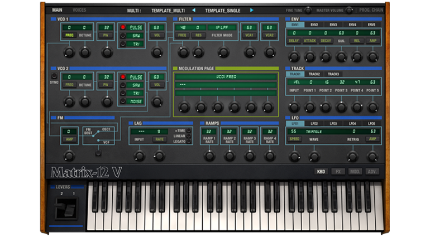The image size is (430, 237).
Task: Toggle the =TIME lag option
Action: tap(189, 130)
